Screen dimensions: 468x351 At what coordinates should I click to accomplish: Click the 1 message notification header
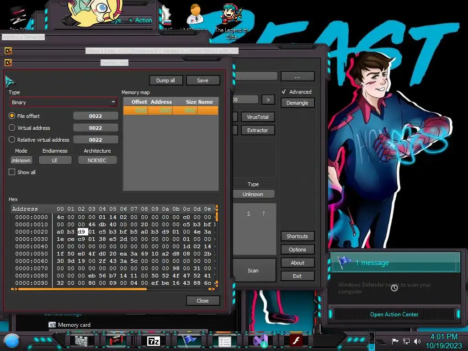395,262
